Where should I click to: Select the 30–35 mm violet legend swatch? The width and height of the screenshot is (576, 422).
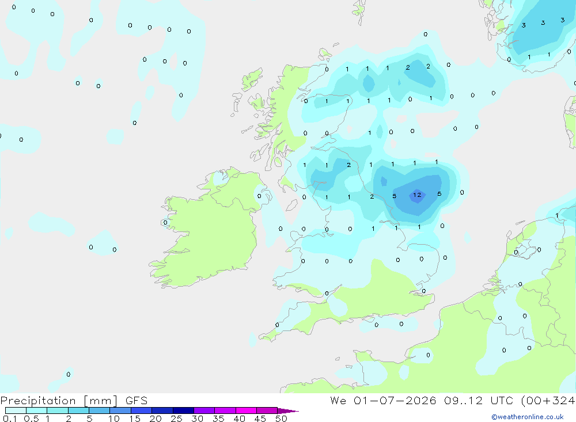pos(204,410)
